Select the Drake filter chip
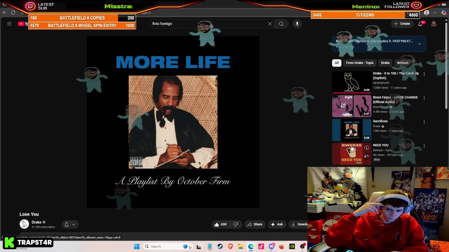449x252 pixels. [385, 63]
